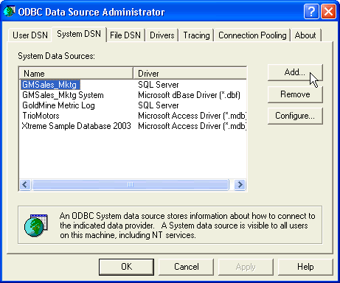Click the horizontal scrollbar right arrow
Viewport: 340px width, 283px height.
tap(240, 184)
